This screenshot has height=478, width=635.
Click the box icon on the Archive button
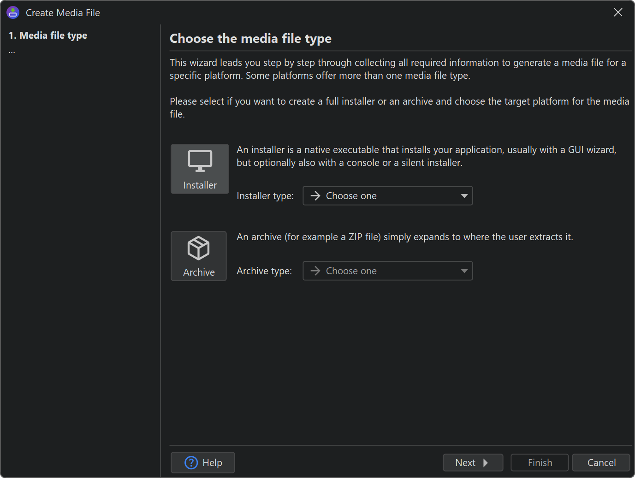point(199,248)
